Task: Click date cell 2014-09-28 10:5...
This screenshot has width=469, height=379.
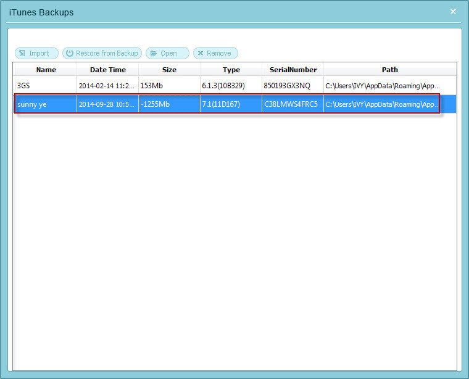Action: click(x=107, y=104)
